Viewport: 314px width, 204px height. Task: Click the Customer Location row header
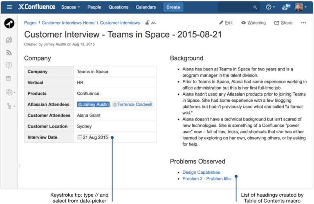(x=49, y=126)
